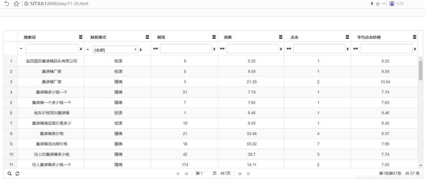Open the 触发模式 column options menu

pyautogui.click(x=147, y=37)
